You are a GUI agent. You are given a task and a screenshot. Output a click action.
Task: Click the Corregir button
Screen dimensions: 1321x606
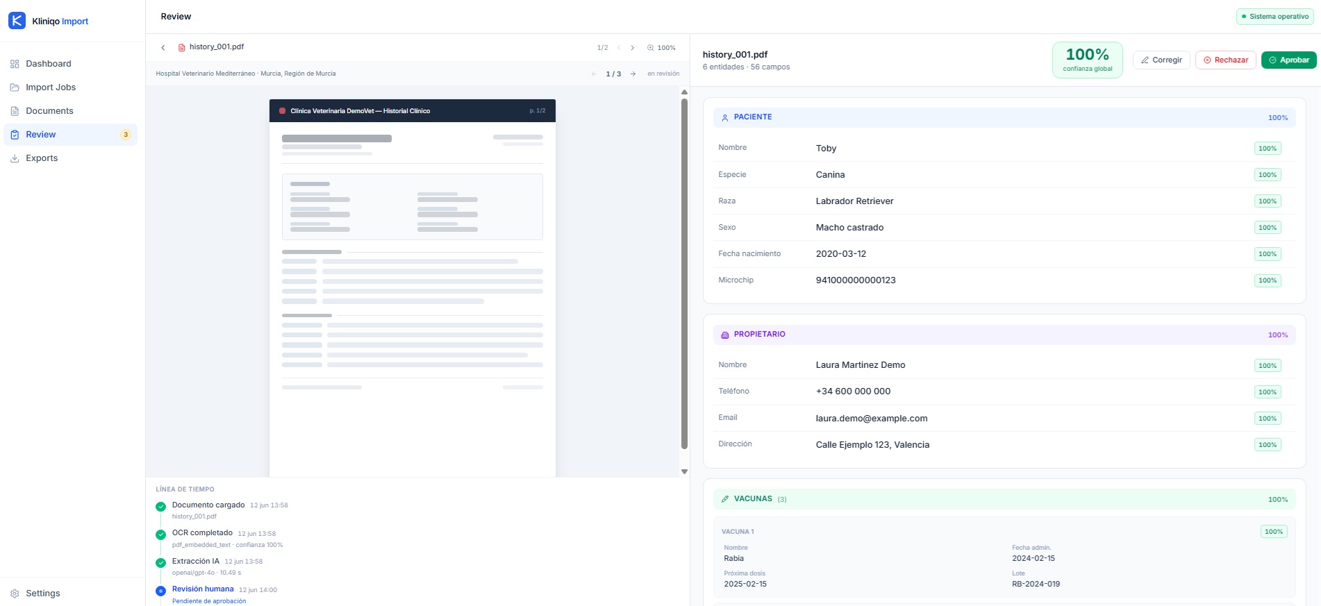click(1162, 60)
